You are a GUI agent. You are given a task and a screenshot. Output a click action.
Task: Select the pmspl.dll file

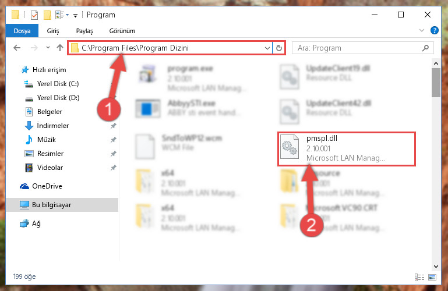click(x=347, y=148)
